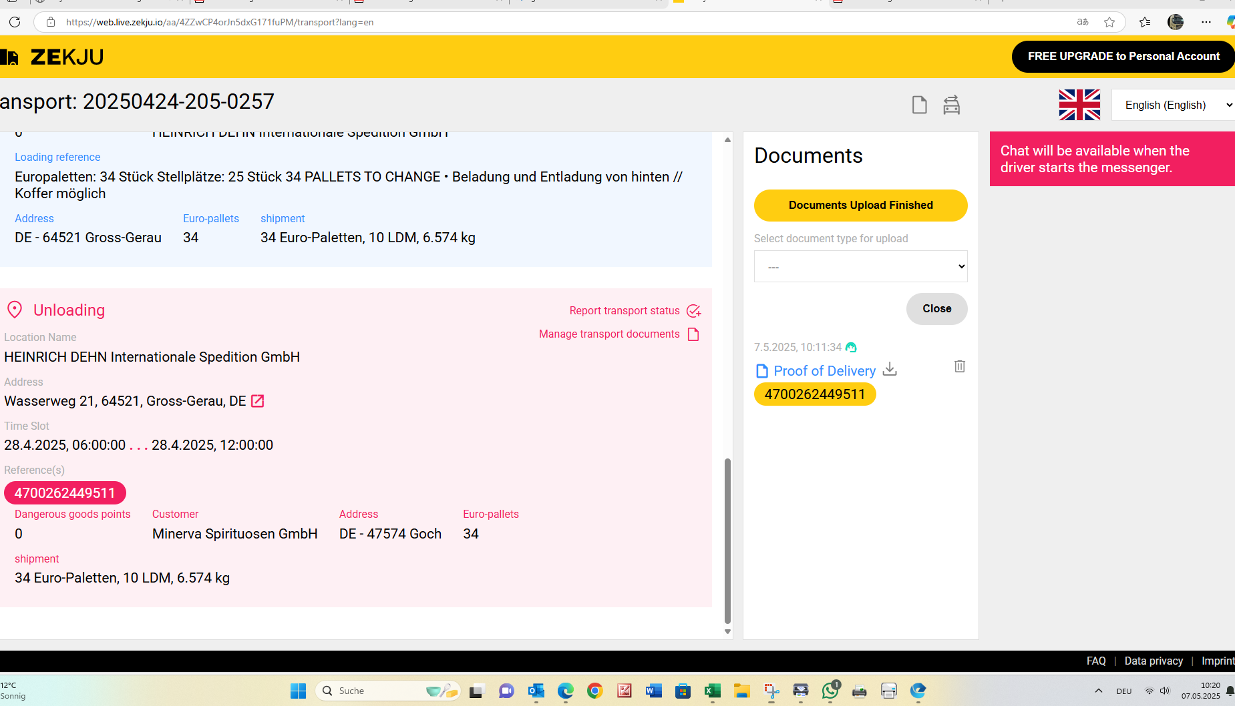This screenshot has width=1235, height=706.
Task: Click the yellow document reference tag 4700262449511
Action: click(x=815, y=394)
